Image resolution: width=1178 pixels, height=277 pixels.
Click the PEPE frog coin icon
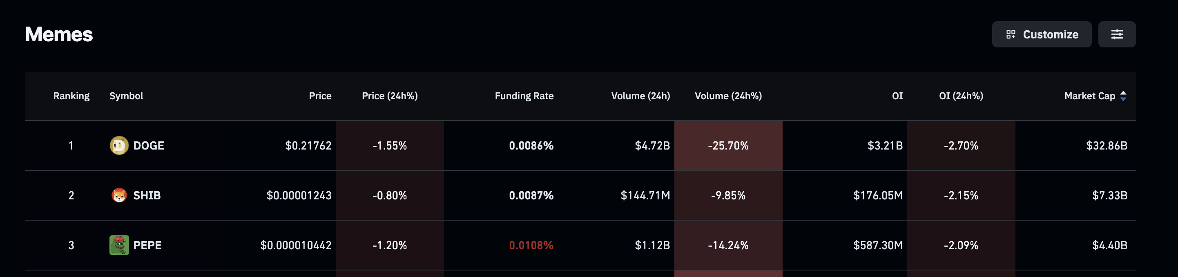pos(119,245)
